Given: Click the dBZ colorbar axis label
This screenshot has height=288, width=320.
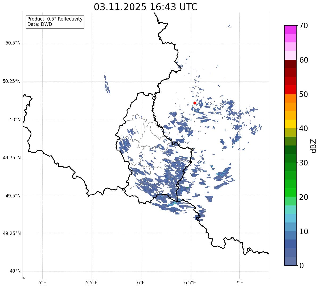Looking at the screenshot, I should [x=314, y=145].
